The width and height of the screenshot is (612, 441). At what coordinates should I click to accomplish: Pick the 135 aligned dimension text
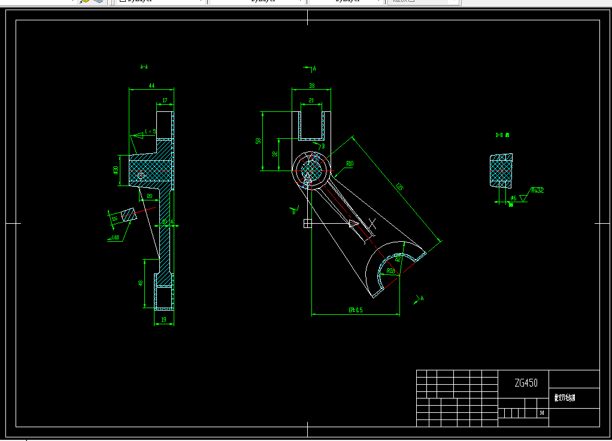pyautogui.click(x=399, y=187)
